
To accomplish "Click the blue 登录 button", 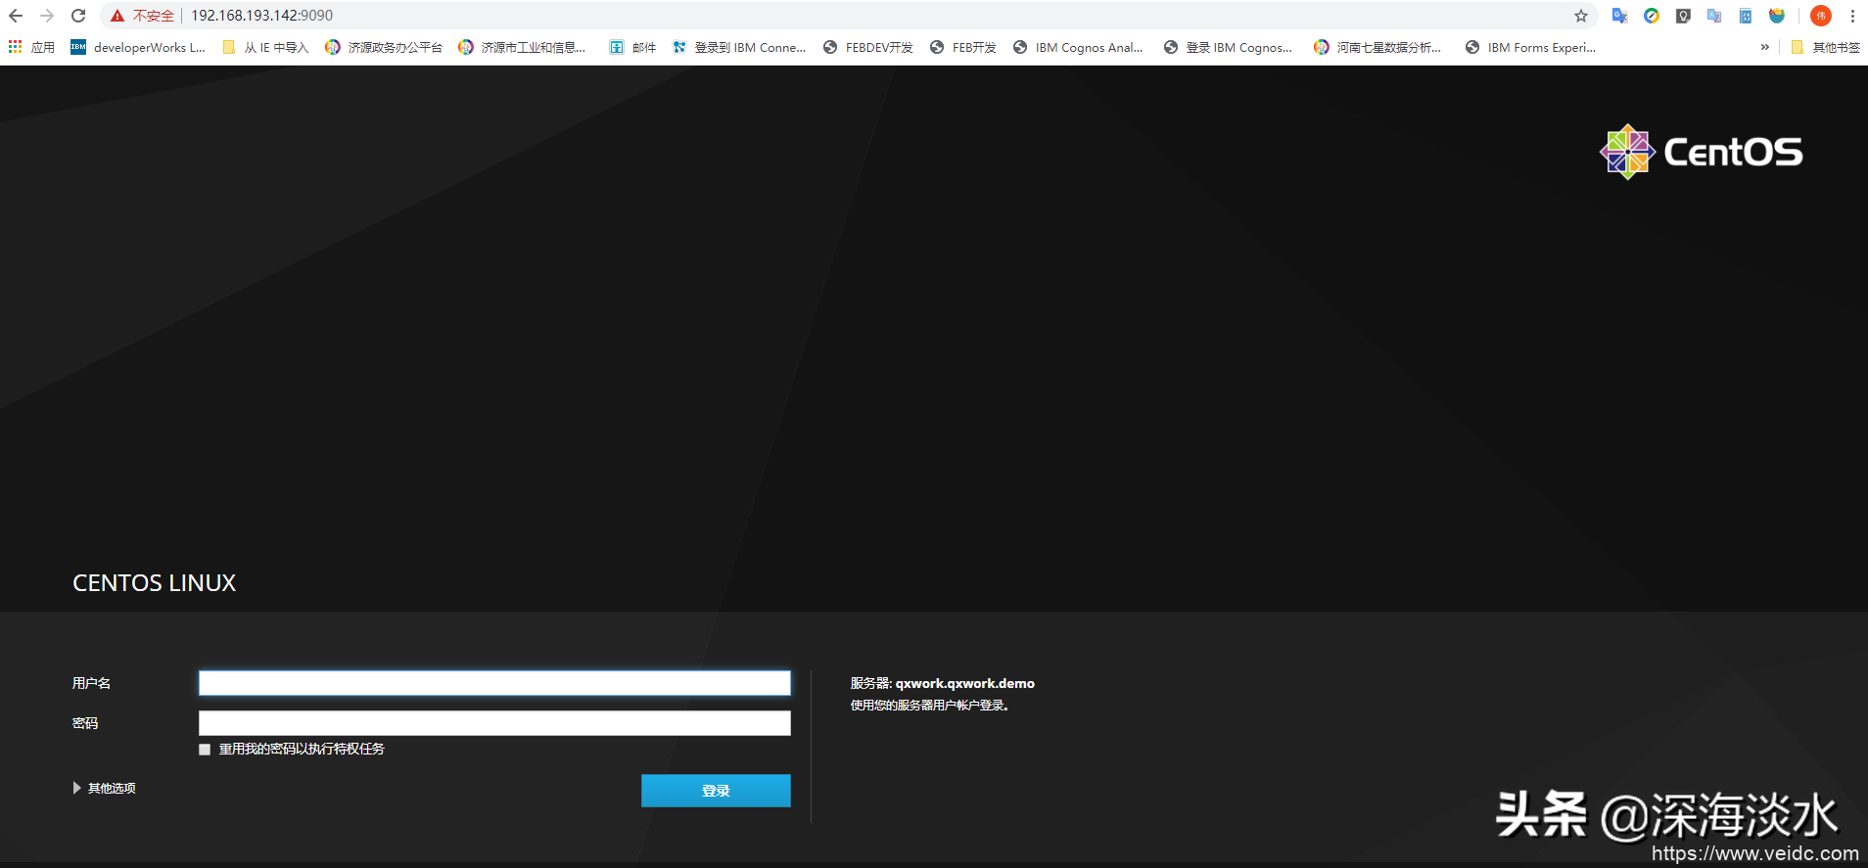I will coord(716,791).
